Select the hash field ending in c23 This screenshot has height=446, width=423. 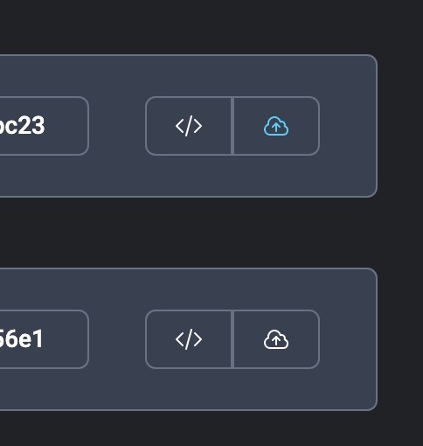pyautogui.click(x=44, y=126)
